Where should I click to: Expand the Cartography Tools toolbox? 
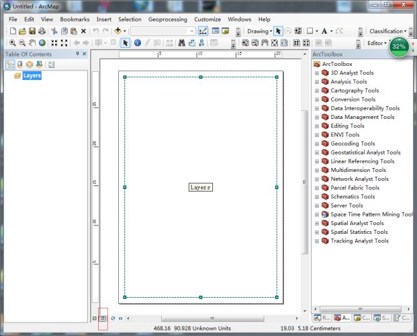(317, 91)
